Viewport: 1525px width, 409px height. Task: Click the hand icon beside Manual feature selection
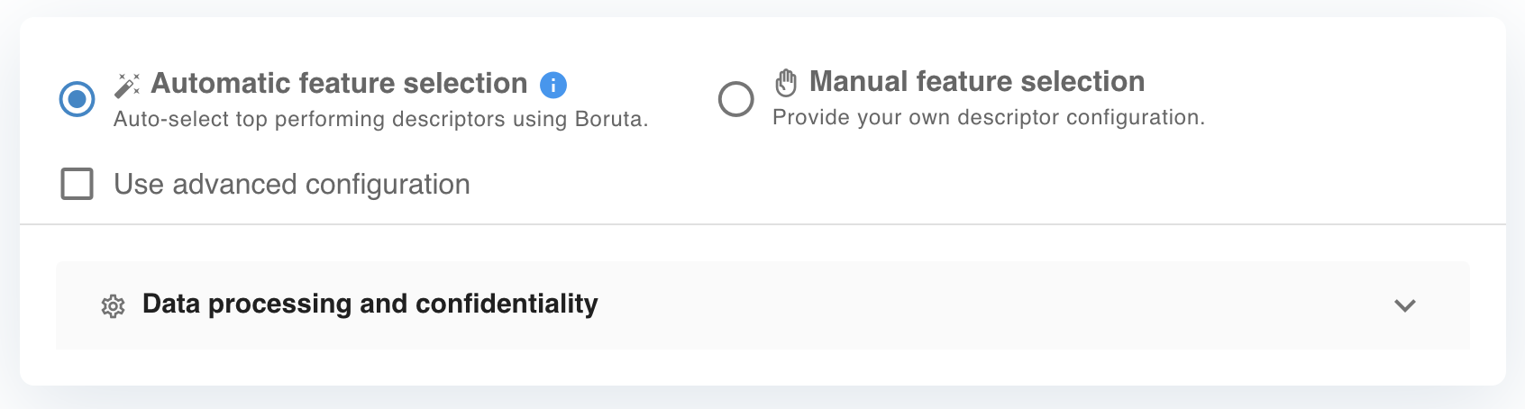[786, 82]
